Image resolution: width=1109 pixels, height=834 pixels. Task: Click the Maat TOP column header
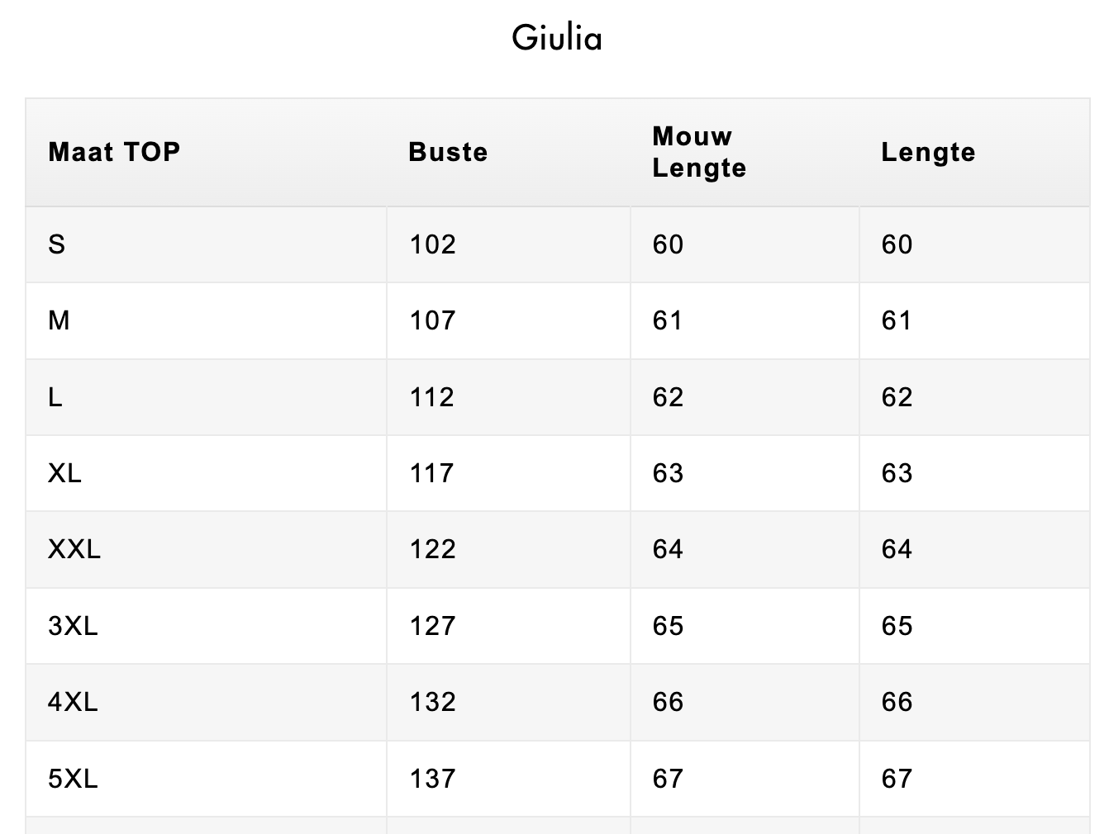pyautogui.click(x=114, y=152)
